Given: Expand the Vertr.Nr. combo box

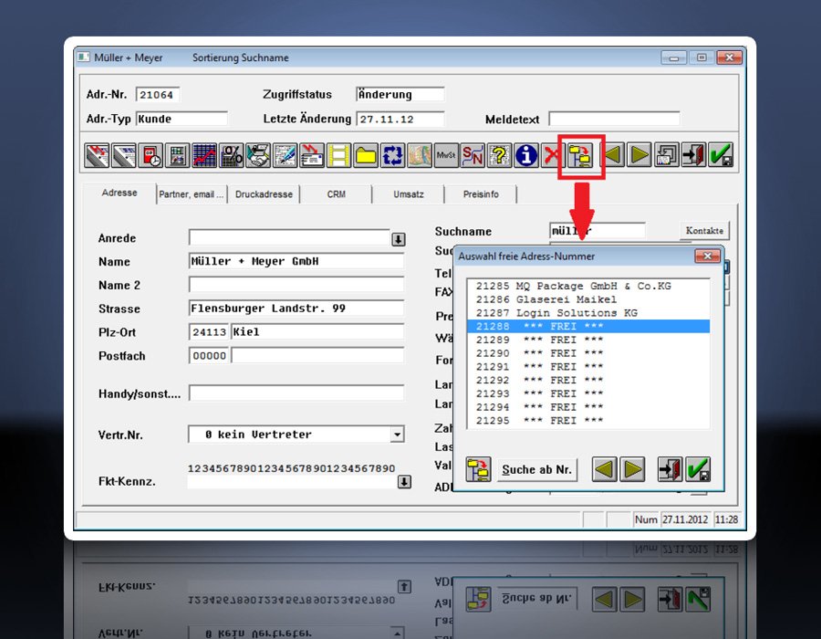Looking at the screenshot, I should coord(398,435).
